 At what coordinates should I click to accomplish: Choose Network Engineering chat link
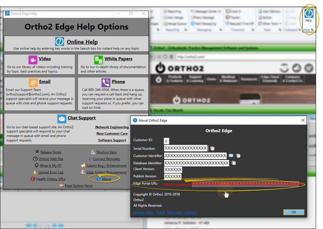point(112,127)
